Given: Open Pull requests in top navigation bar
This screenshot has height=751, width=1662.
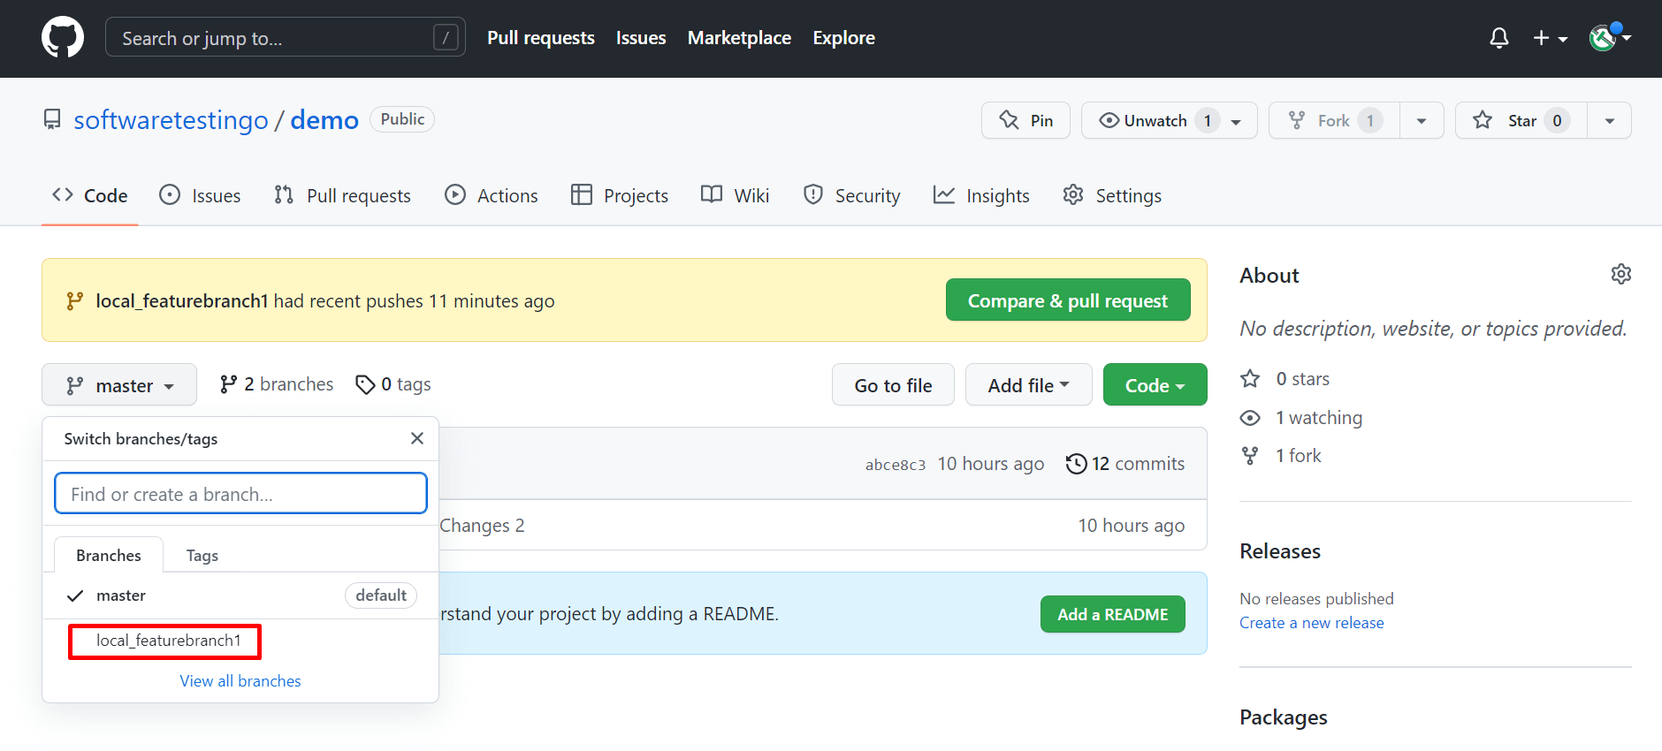Looking at the screenshot, I should 541,38.
